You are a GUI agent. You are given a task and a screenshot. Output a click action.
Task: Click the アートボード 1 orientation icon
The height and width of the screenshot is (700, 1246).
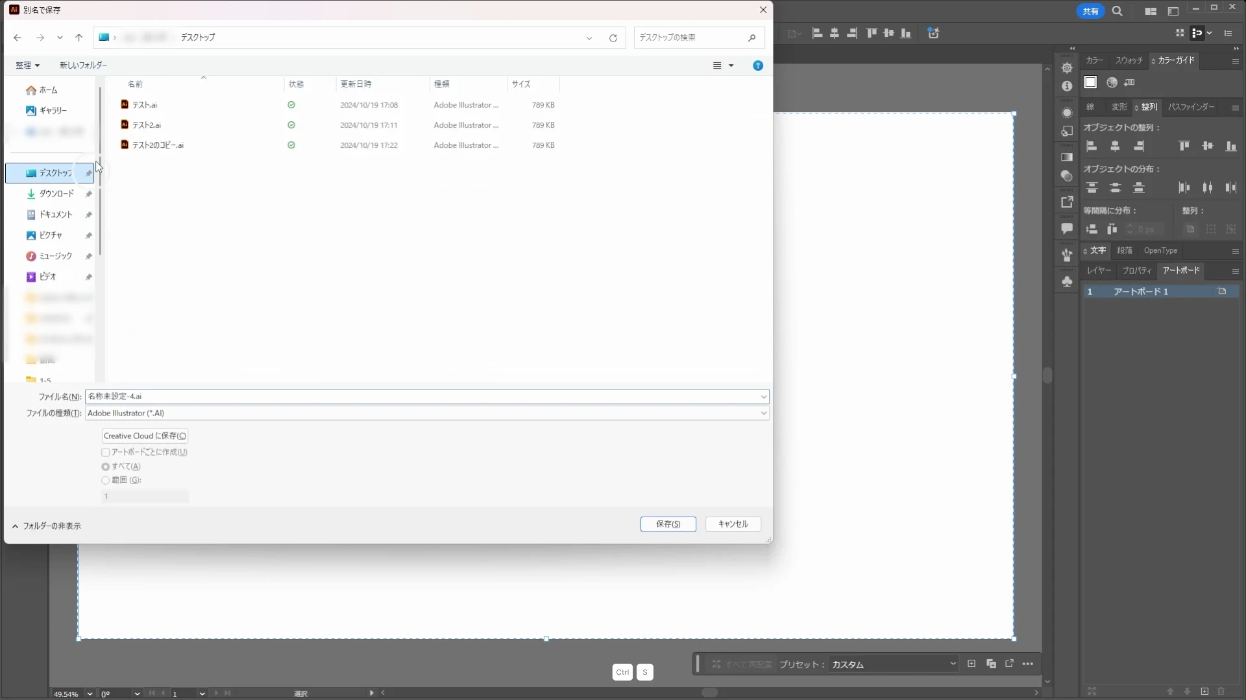1221,292
